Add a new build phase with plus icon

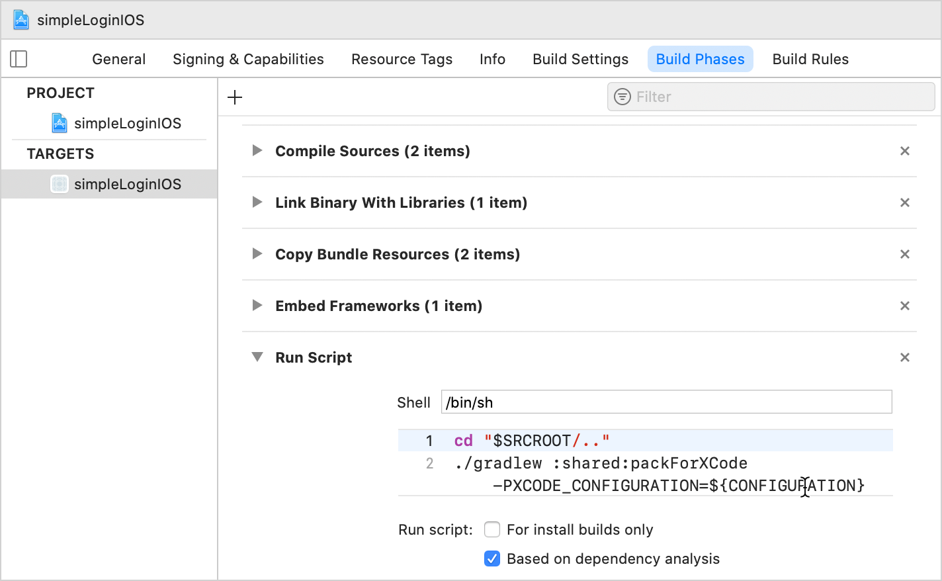[235, 97]
